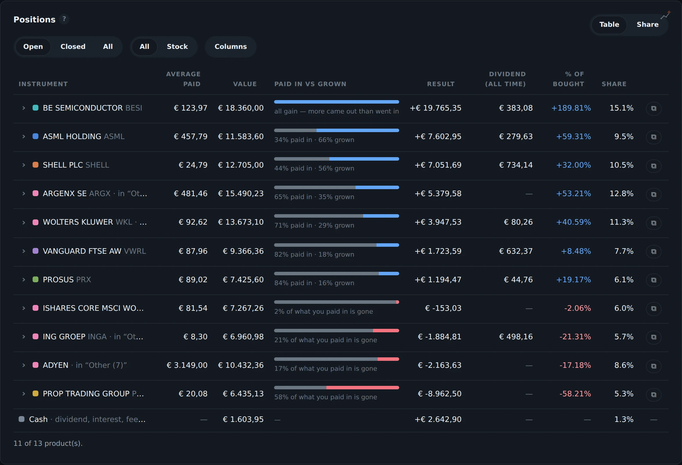Click the +189.81% value for BE SEMICONDUCTOR
The width and height of the screenshot is (682, 465).
571,108
